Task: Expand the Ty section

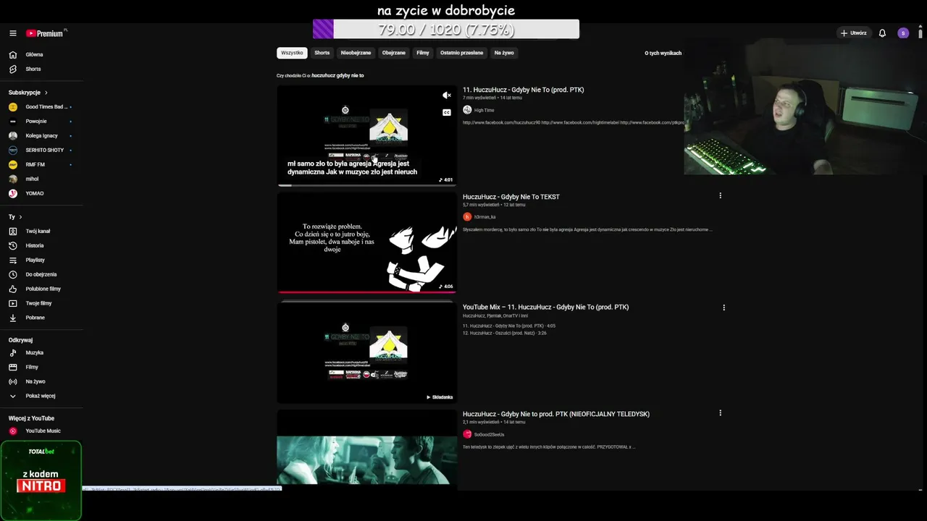Action: [x=15, y=217]
